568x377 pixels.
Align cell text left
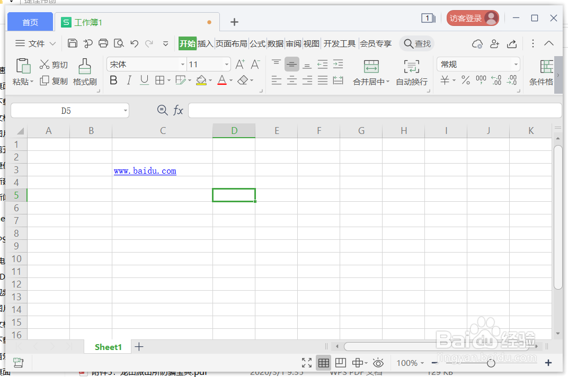(x=277, y=80)
